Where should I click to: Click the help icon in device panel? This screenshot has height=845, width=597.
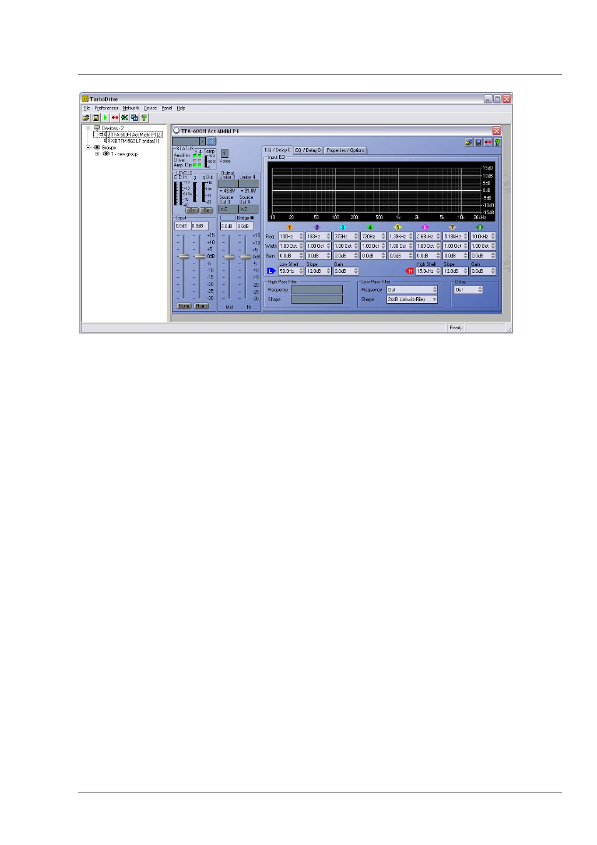point(497,143)
